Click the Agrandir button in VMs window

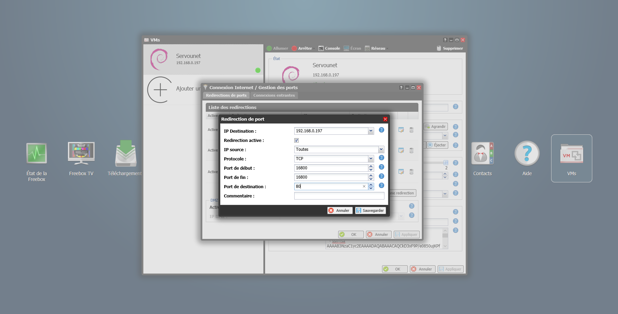(436, 126)
